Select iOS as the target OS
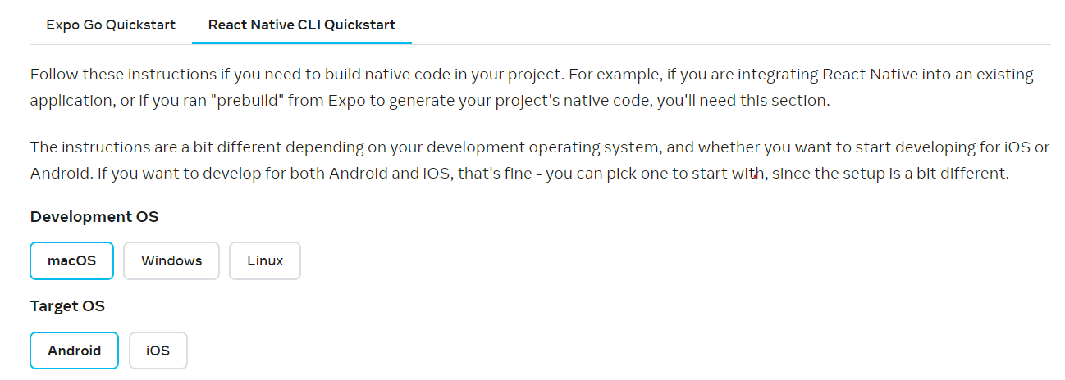The height and width of the screenshot is (380, 1065). pos(158,351)
